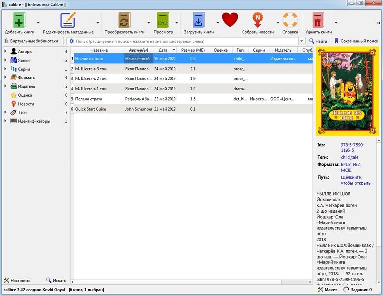This screenshot has height=296, width=383.
Task: Select the book Пелена страха
Action: tap(88, 99)
